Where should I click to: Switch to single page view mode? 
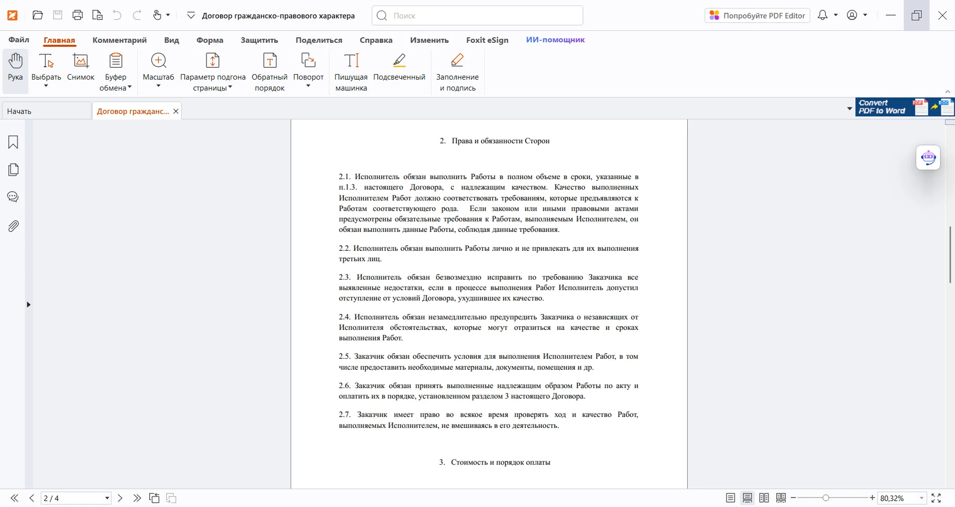click(731, 498)
